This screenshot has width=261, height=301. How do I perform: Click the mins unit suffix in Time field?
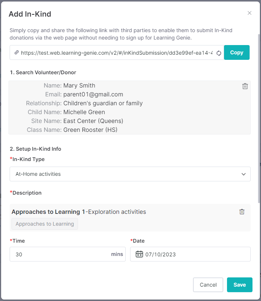[117, 254]
